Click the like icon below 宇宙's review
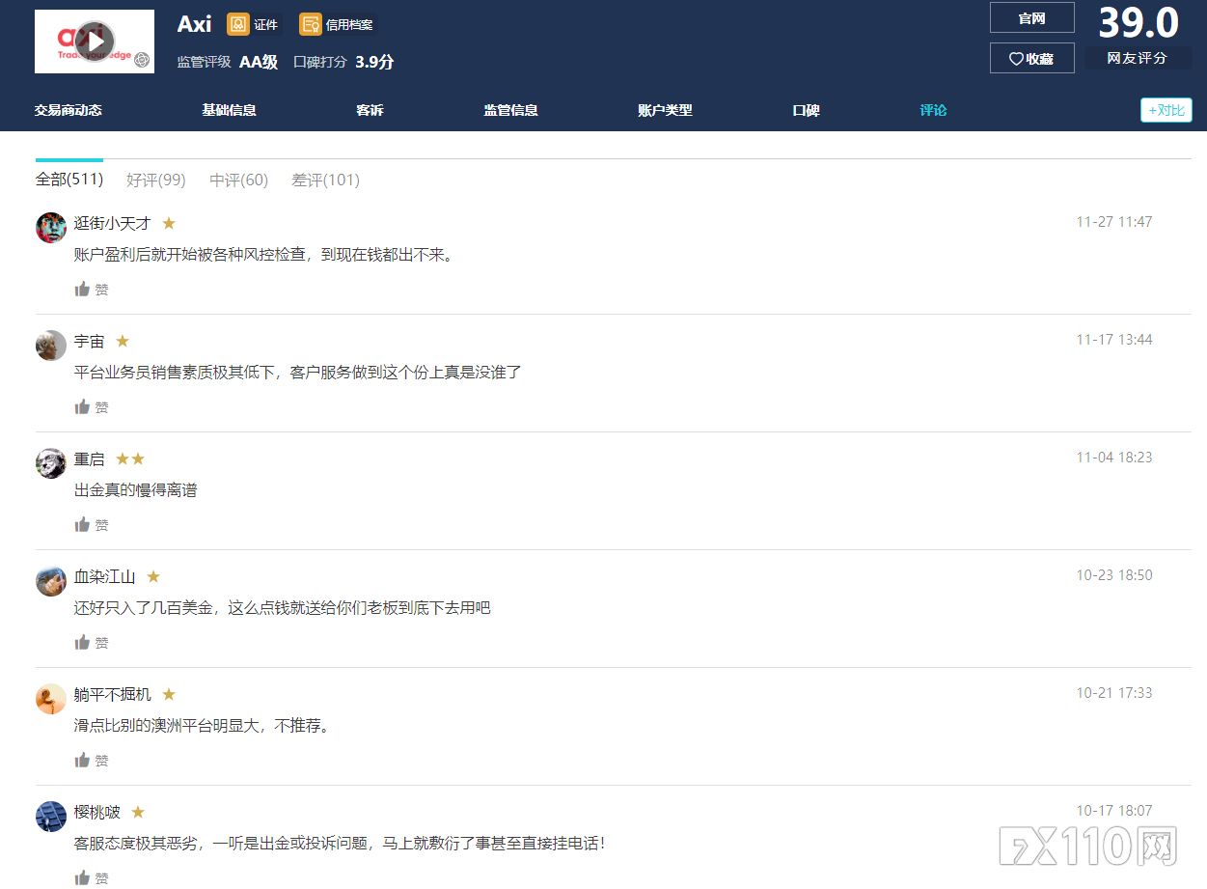Image resolution: width=1207 pixels, height=889 pixels. [83, 405]
